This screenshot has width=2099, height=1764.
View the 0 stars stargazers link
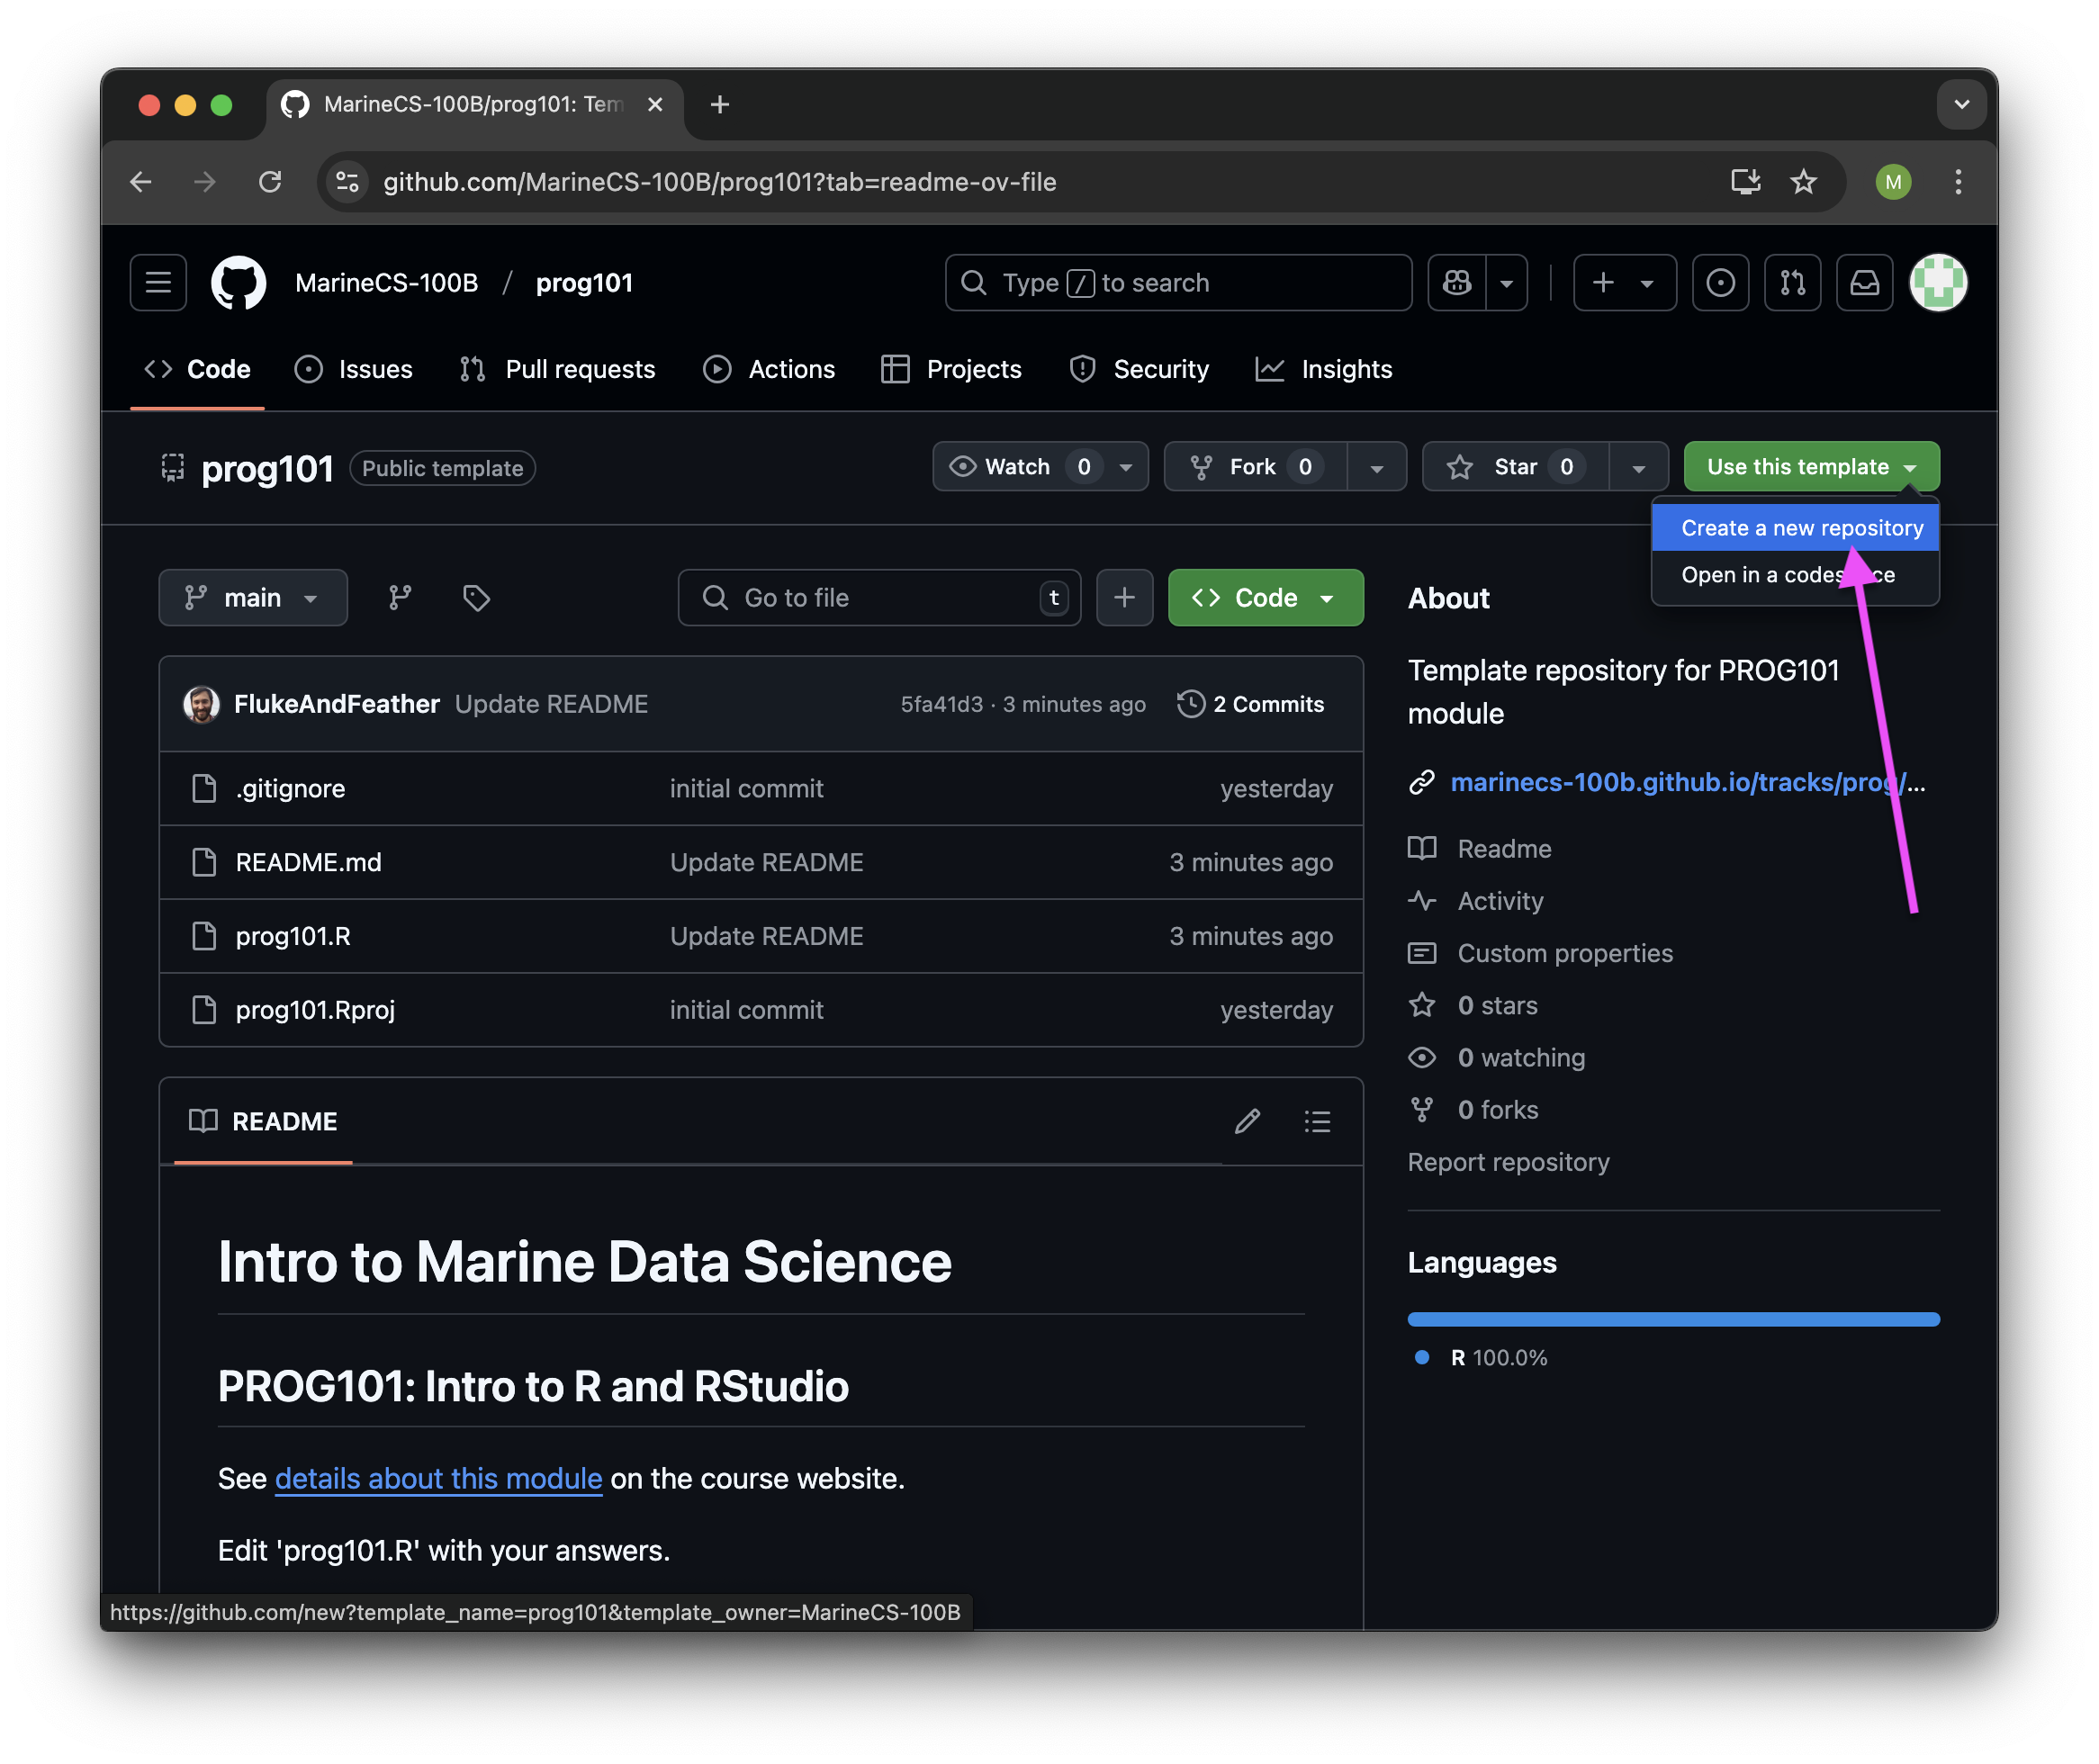coord(1497,1005)
